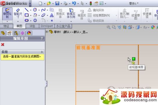Screen dimensions: 158x105
Task: Select the Spline sketch tool
Action: 43,10
